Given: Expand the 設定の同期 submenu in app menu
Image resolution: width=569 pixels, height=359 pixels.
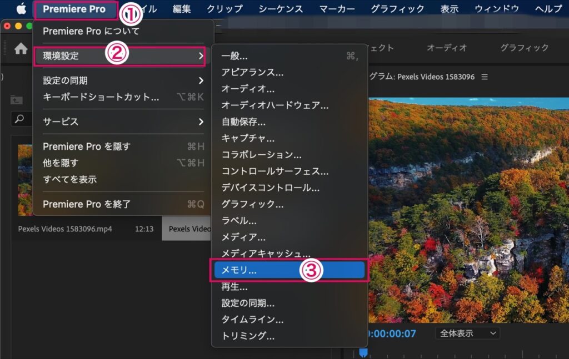Looking at the screenshot, I should 123,80.
